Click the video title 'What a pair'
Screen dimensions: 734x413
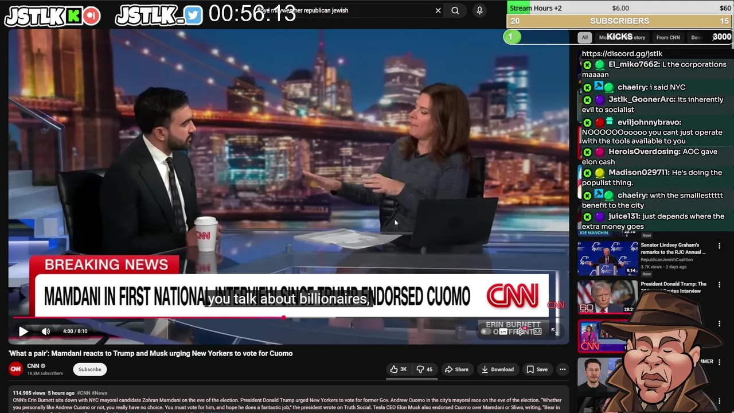[x=151, y=353]
